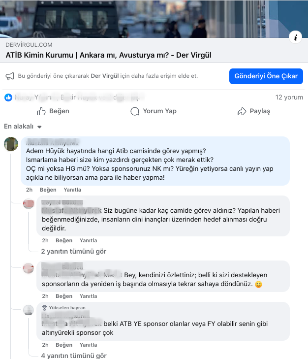
Task: Like the comment about ATB YE sponsors
Action: [64, 345]
